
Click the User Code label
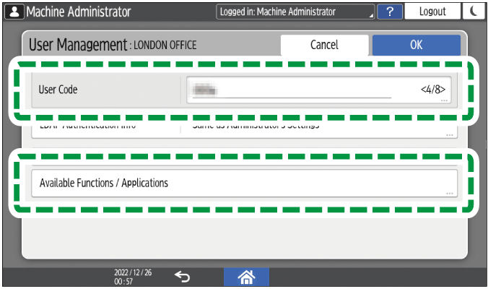58,90
